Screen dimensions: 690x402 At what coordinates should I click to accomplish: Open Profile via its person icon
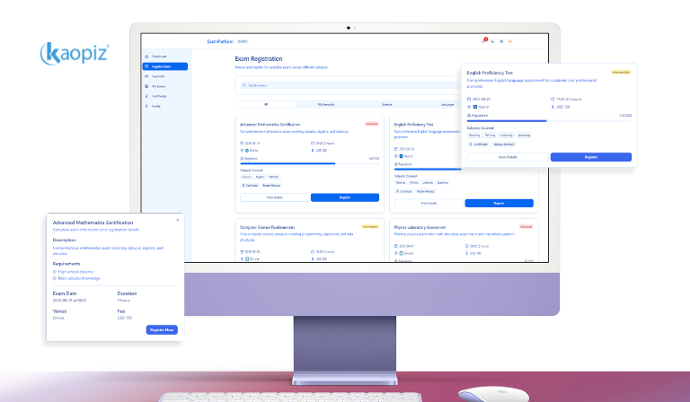146,106
